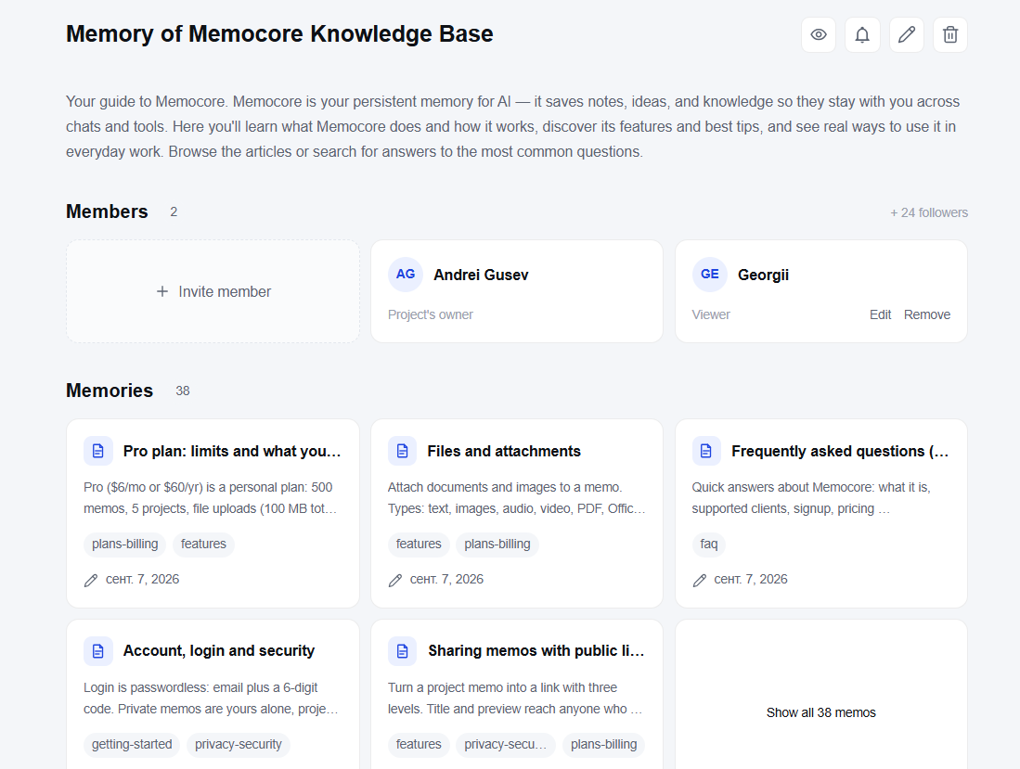The width and height of the screenshot is (1020, 769).
Task: Click the document icon on Account, login and security
Action: (x=98, y=650)
